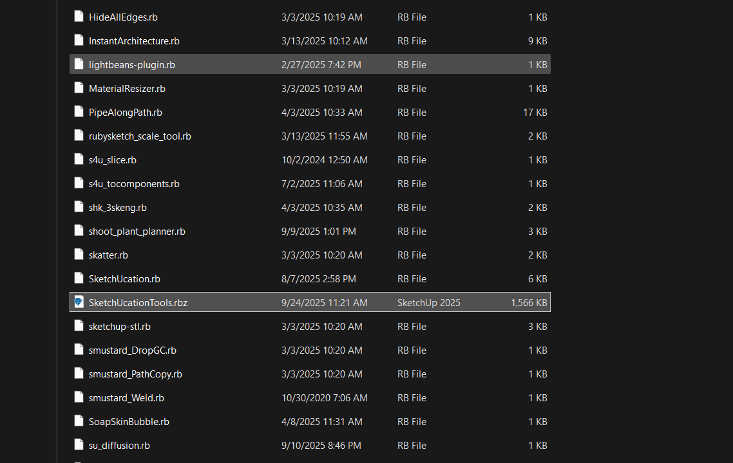This screenshot has height=463, width=733.
Task: Select the sketchup-stl.rb file icon
Action: pyautogui.click(x=79, y=326)
